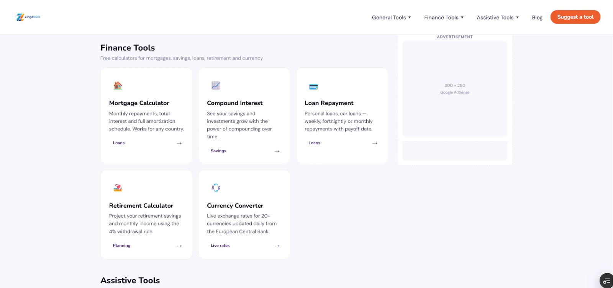Viewport: 613px width, 288px height.
Task: Open the Blog page
Action: (537, 17)
